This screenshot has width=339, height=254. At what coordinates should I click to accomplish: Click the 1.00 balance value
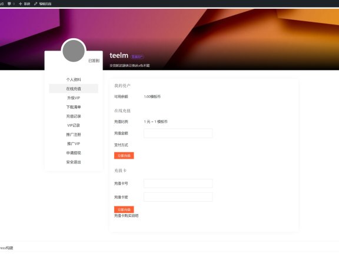(152, 96)
